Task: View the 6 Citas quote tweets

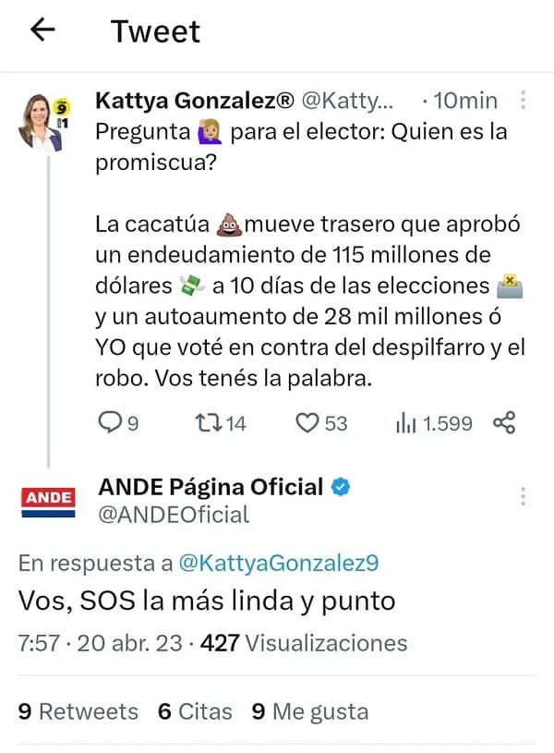Action: coord(193,711)
